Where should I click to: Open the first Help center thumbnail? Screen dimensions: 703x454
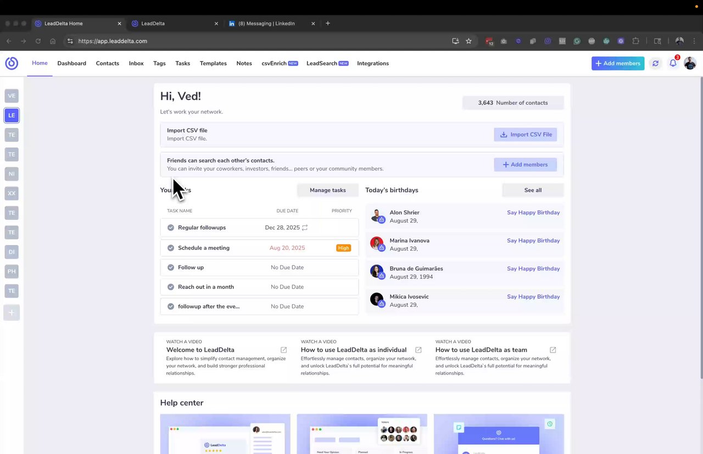tap(225, 434)
